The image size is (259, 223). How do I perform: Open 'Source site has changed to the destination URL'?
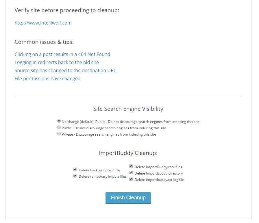(65, 70)
